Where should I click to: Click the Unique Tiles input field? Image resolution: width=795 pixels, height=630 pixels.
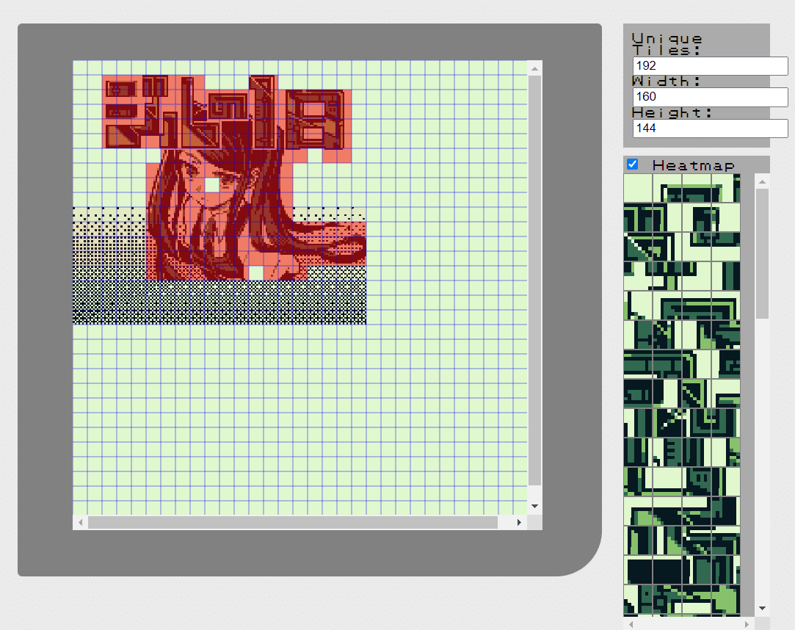[x=711, y=66]
